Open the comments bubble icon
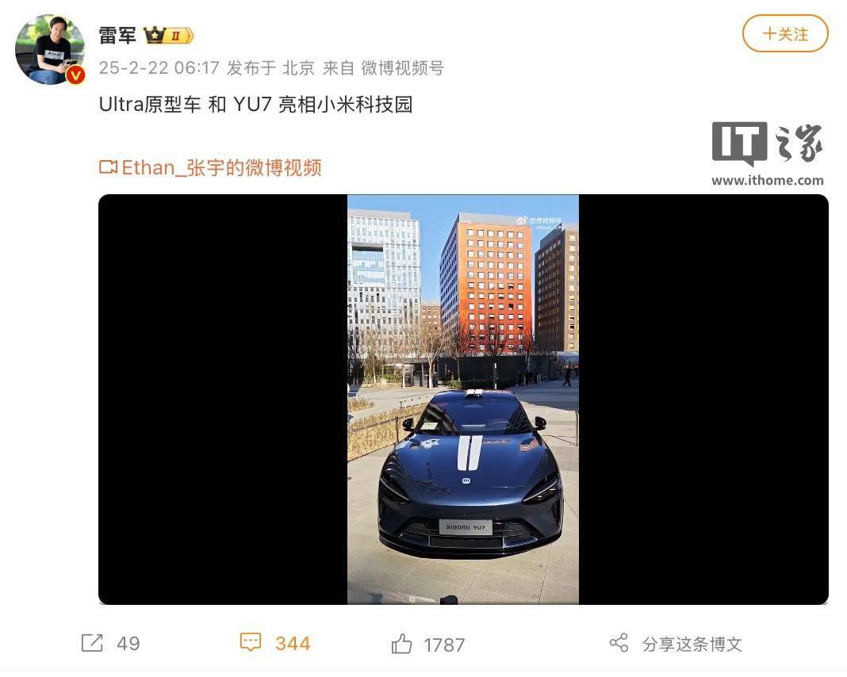Image resolution: width=847 pixels, height=677 pixels. (x=251, y=642)
